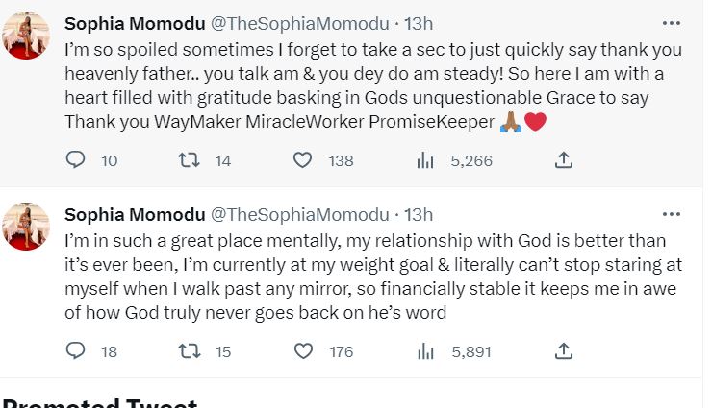The height and width of the screenshot is (408, 712).
Task: Open Sophia Momodu's name link in first tweet
Action: 132,23
